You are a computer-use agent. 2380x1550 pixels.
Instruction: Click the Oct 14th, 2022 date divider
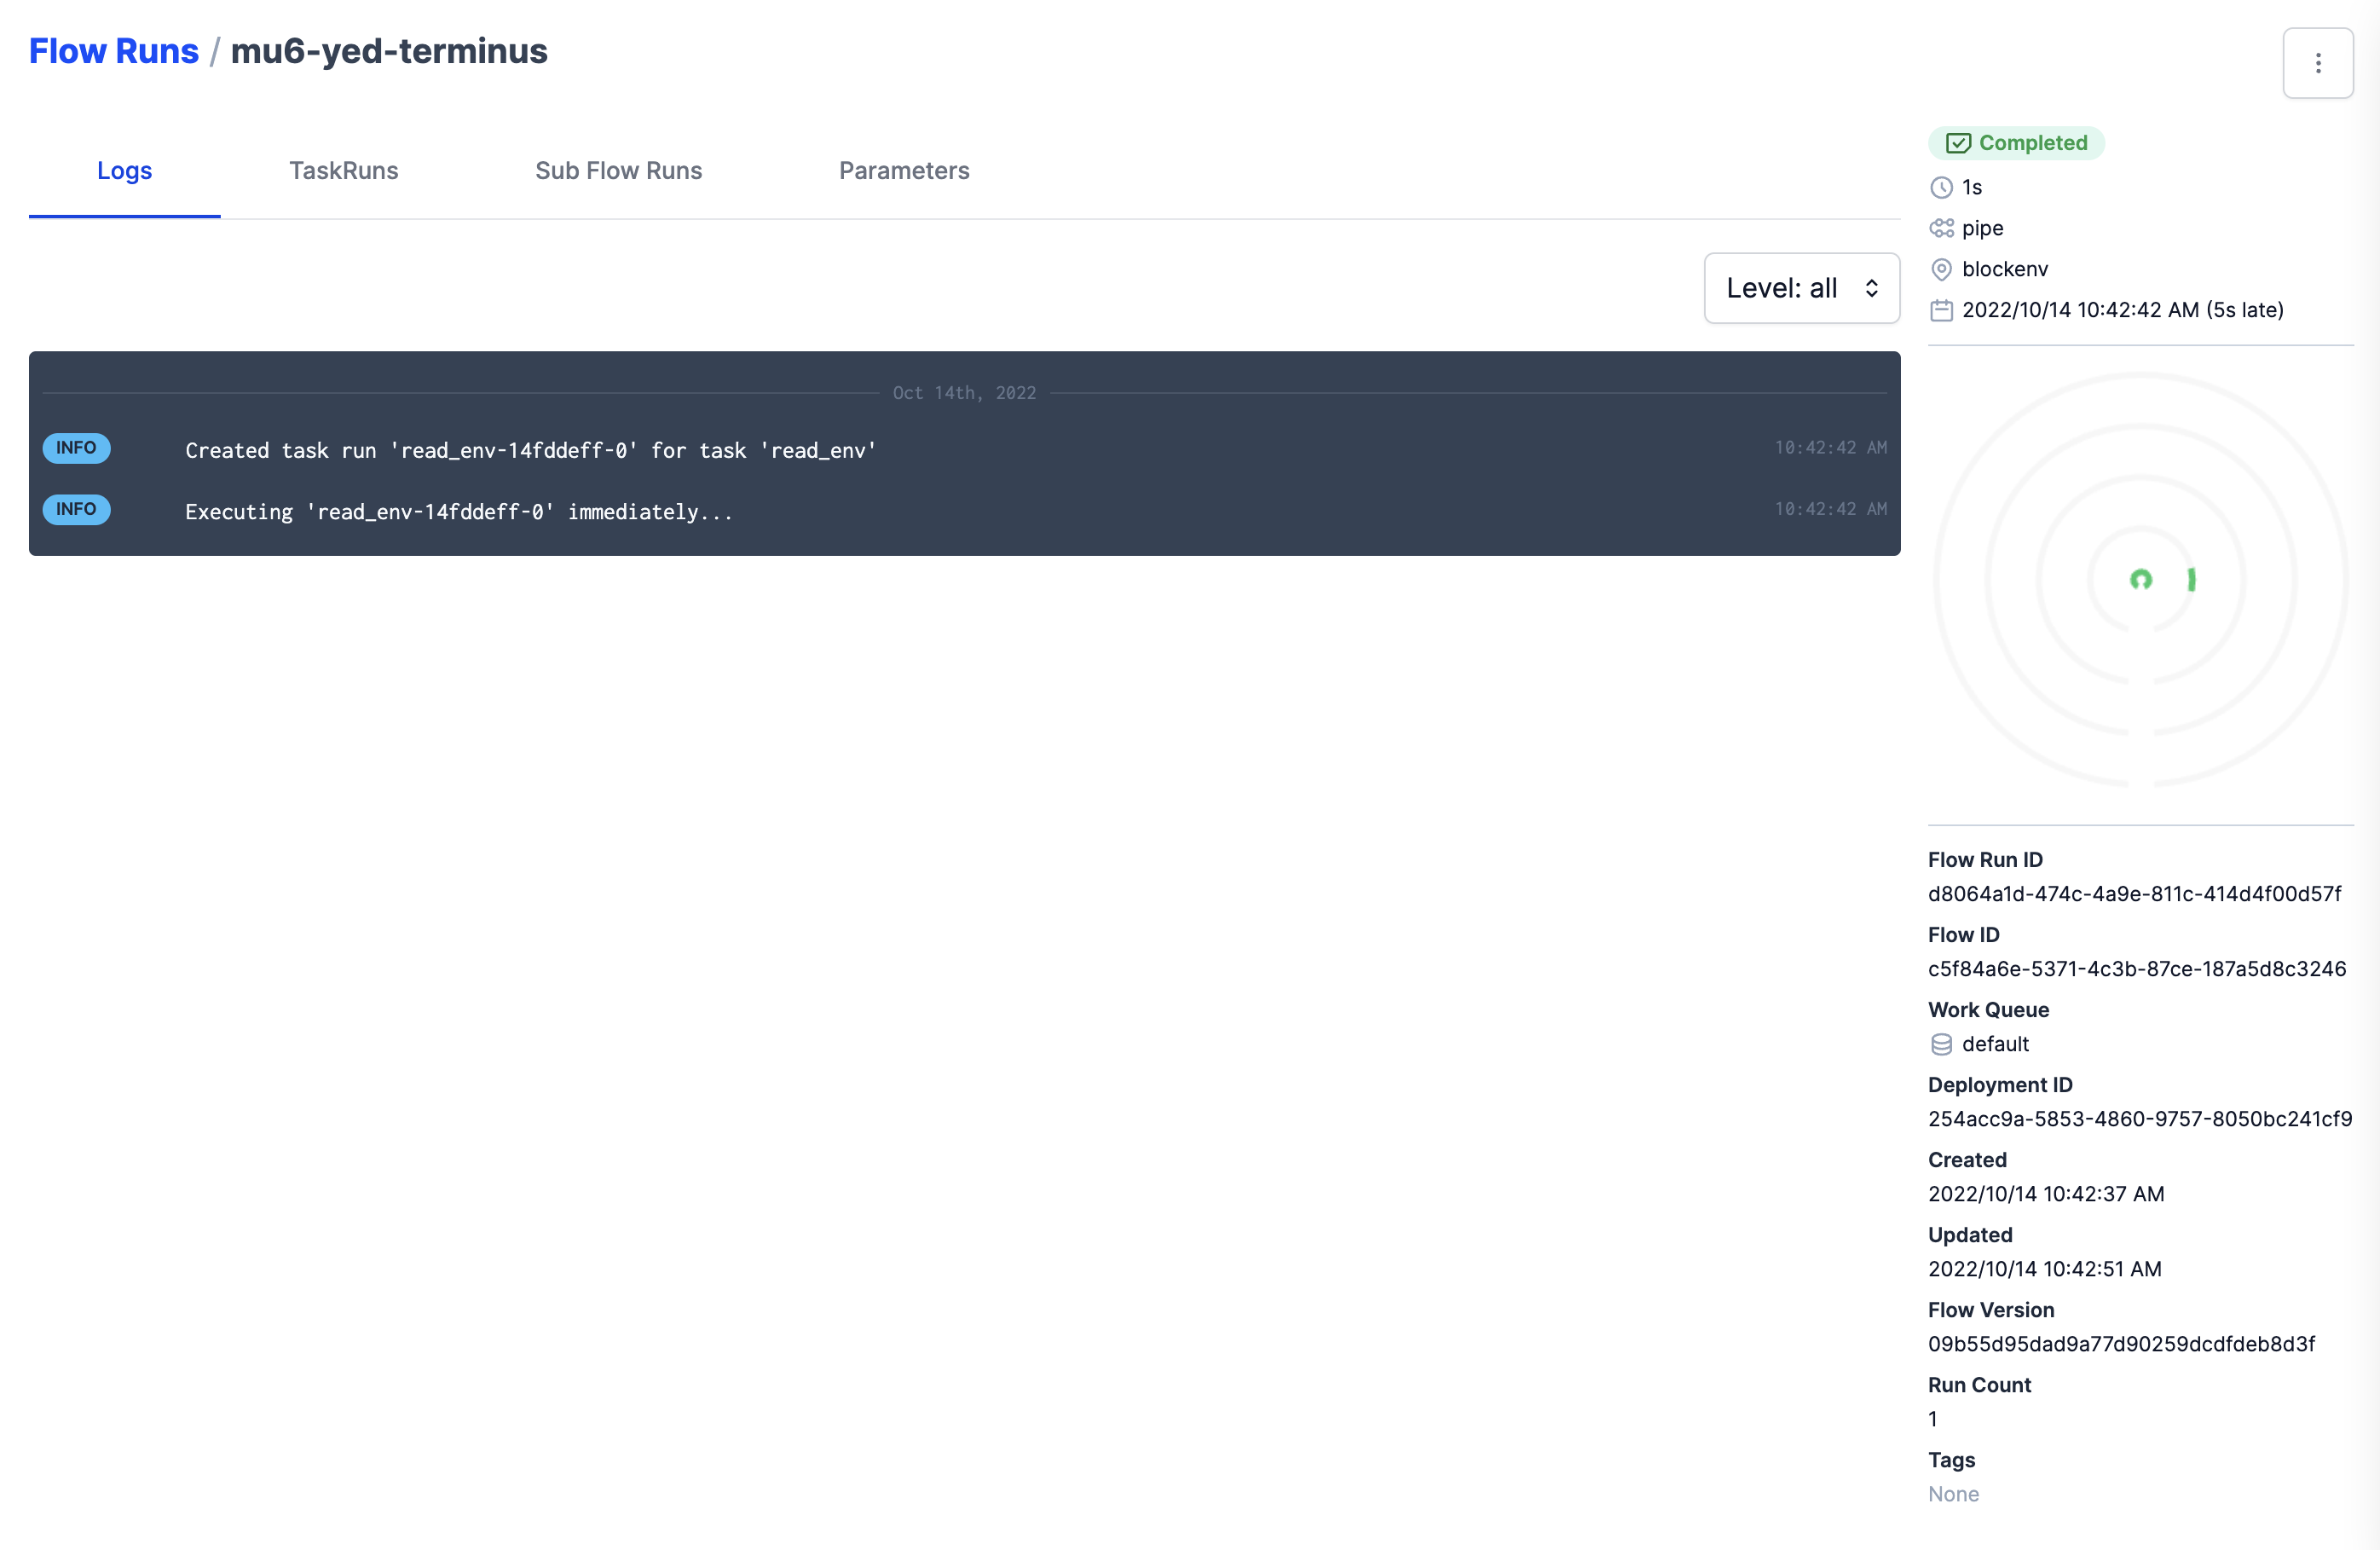point(964,392)
